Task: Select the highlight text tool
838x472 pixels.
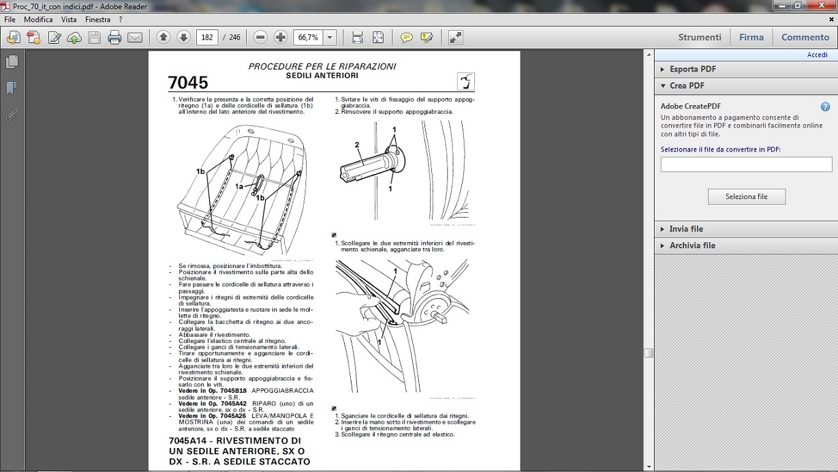Action: (427, 38)
